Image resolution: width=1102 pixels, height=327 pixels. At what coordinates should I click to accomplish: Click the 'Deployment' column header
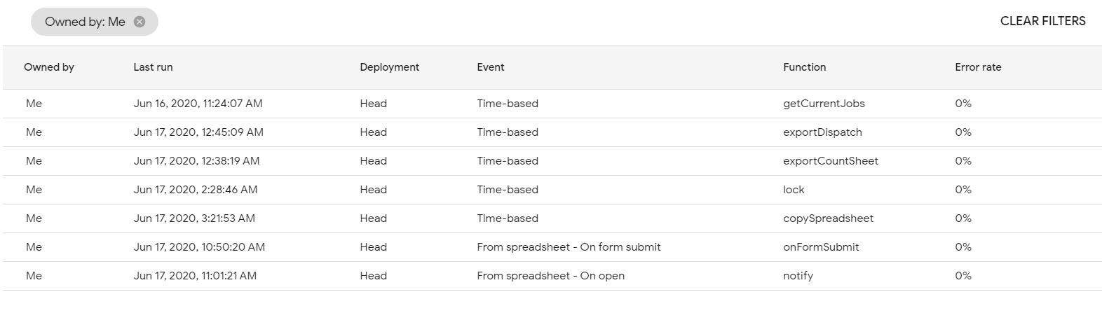[389, 67]
